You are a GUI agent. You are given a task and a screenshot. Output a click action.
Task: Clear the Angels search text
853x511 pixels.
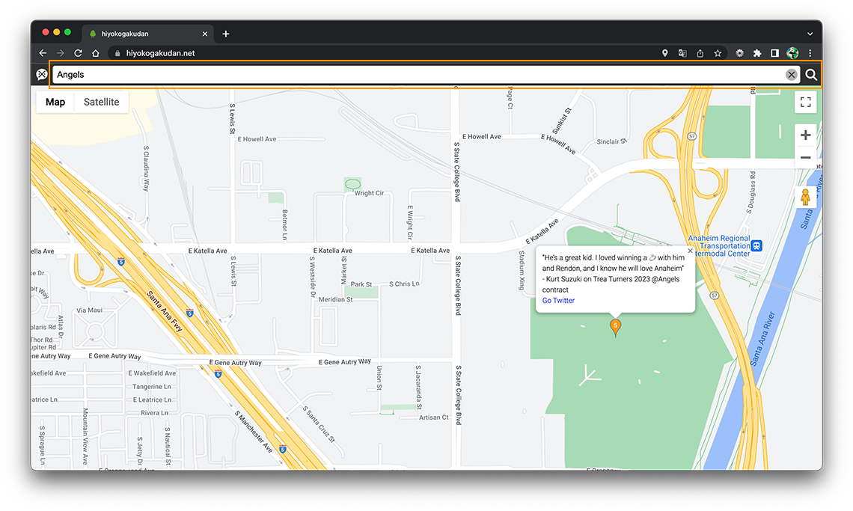(792, 75)
